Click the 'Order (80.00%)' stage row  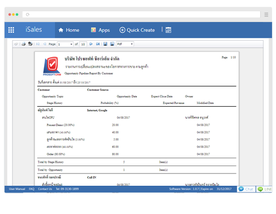coord(56,154)
